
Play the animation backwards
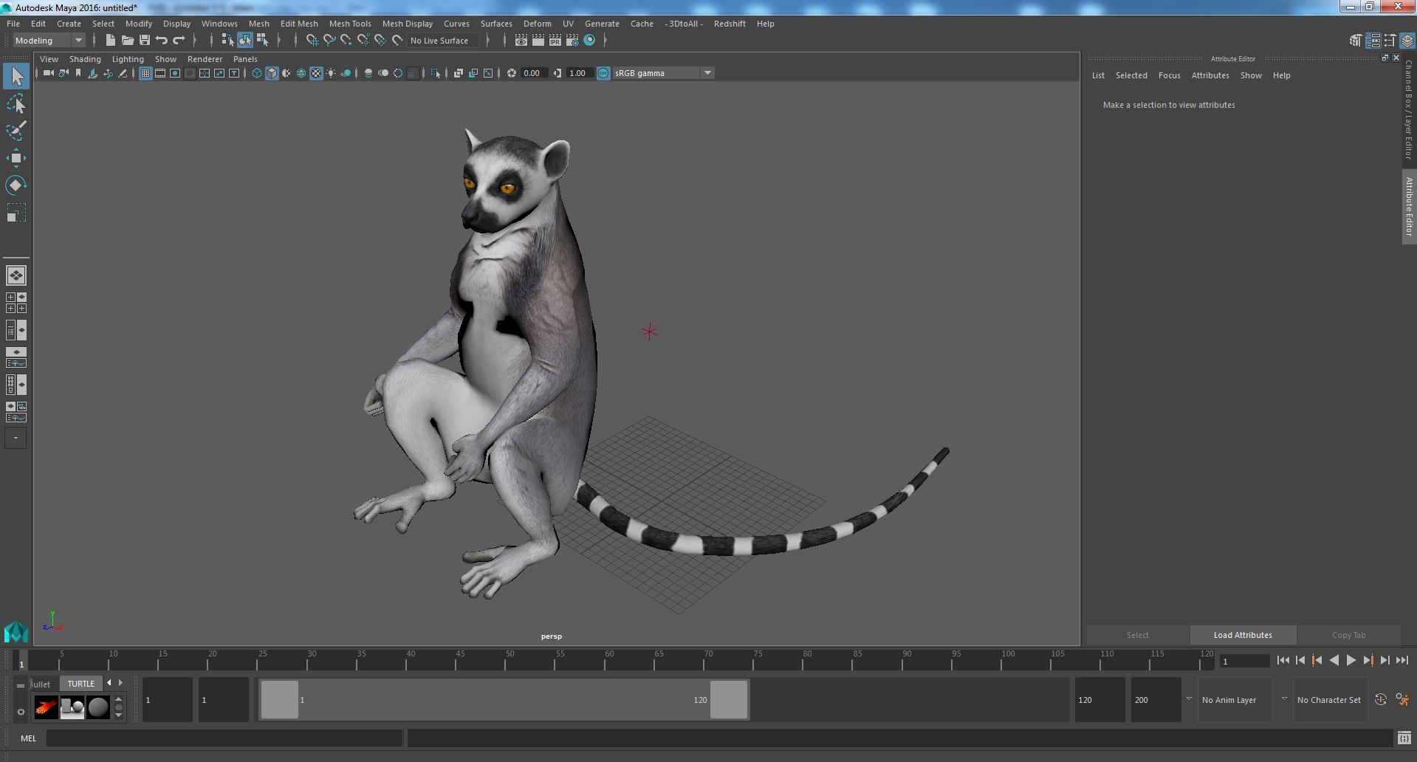1334,661
